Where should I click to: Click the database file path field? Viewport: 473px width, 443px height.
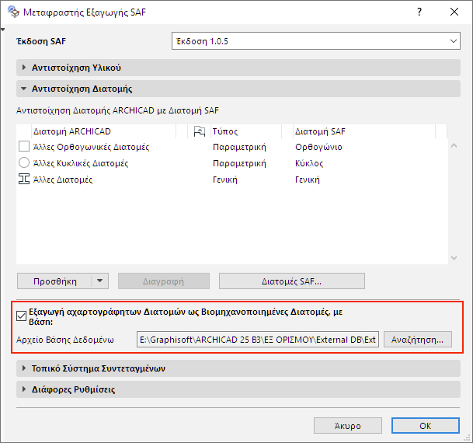[257, 339]
